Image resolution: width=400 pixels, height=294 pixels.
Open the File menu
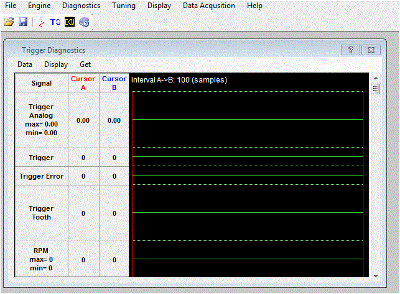(x=11, y=6)
